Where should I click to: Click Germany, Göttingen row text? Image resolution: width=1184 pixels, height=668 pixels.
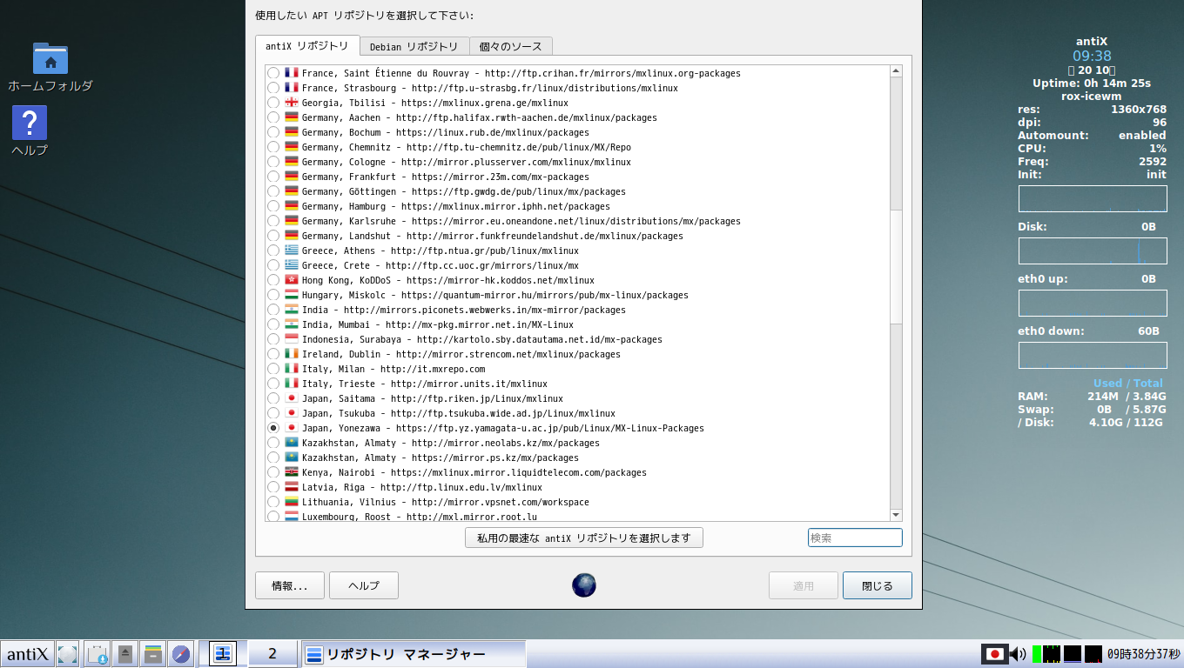coord(464,191)
